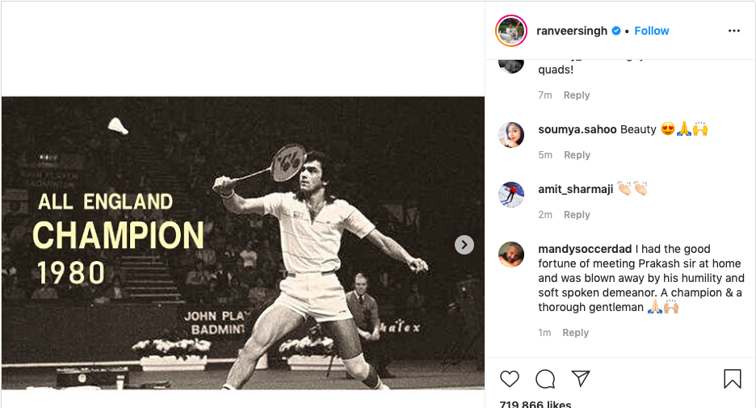Reply to amit_sharmaji's comment
The image size is (756, 408).
pos(577,215)
